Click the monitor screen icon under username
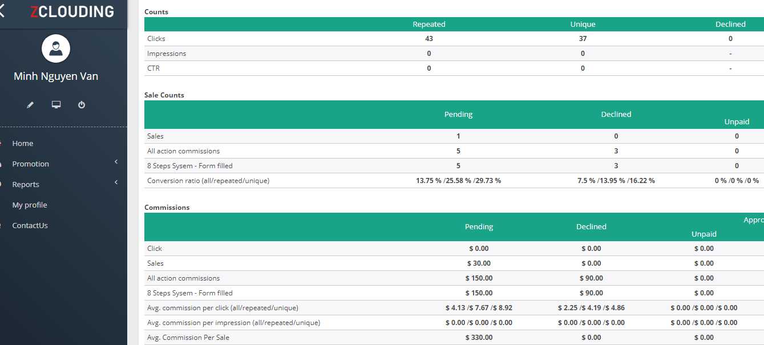The image size is (764, 345). (56, 105)
